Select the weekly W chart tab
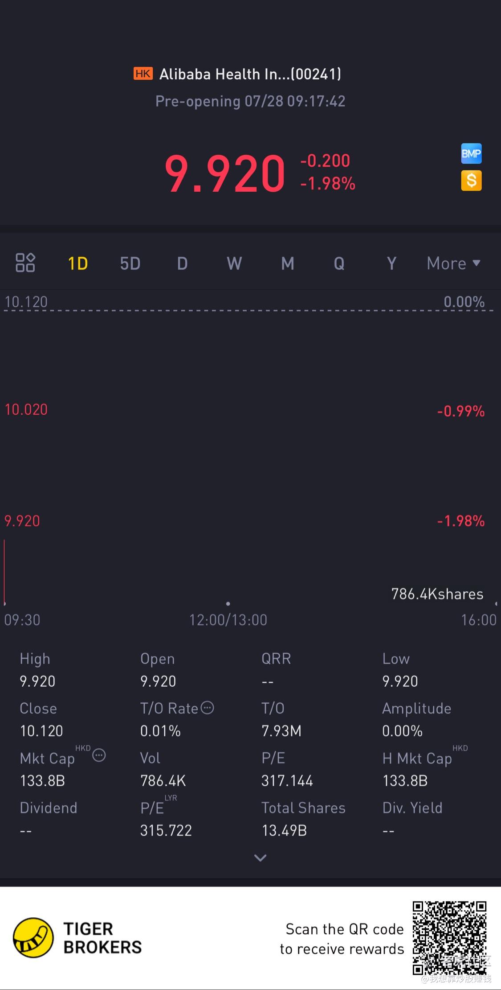This screenshot has height=990, width=501. point(234,264)
